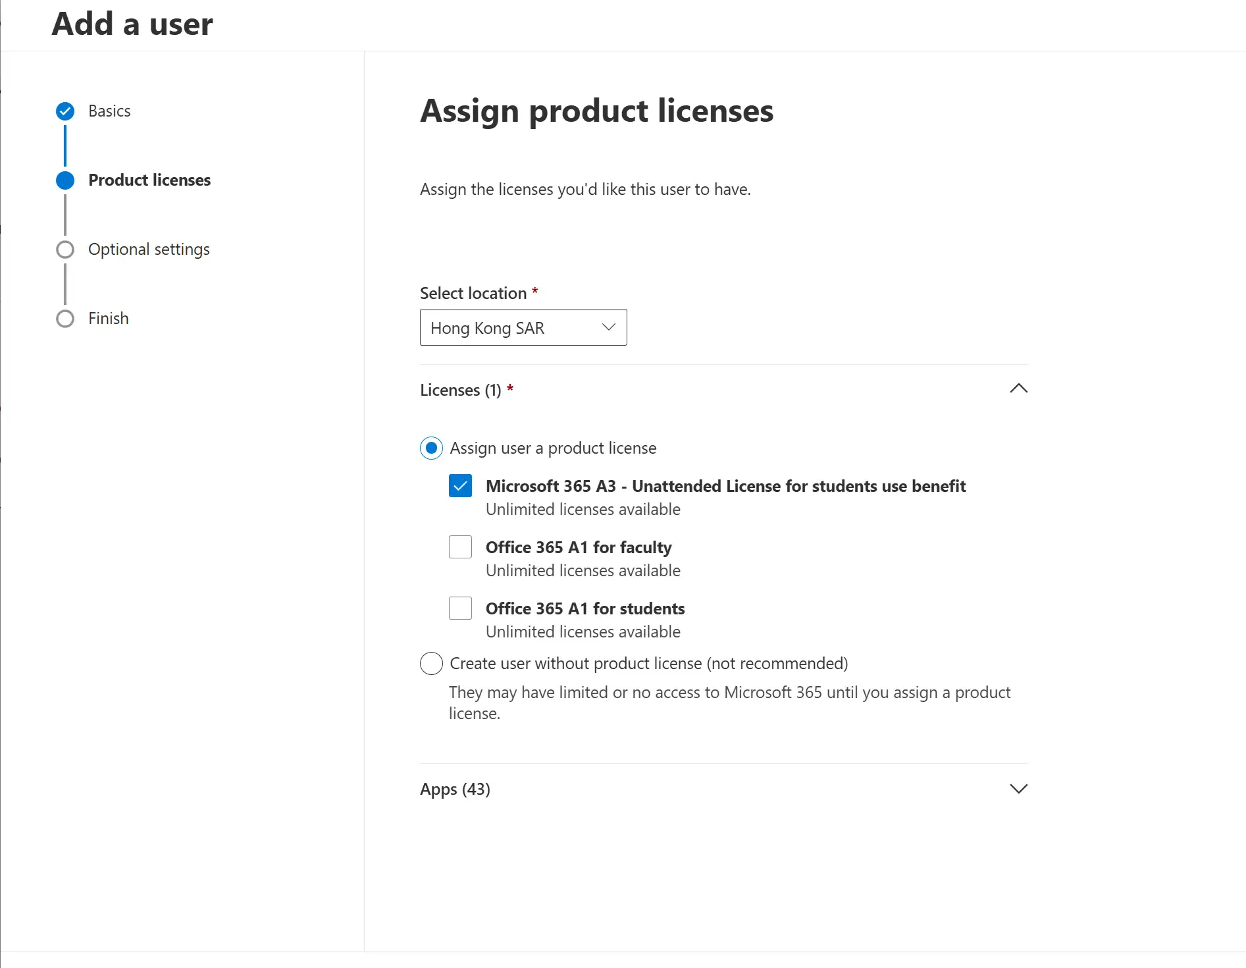Click 'Assign the licenses you'd like' description text
This screenshot has width=1246, height=968.
tap(585, 190)
